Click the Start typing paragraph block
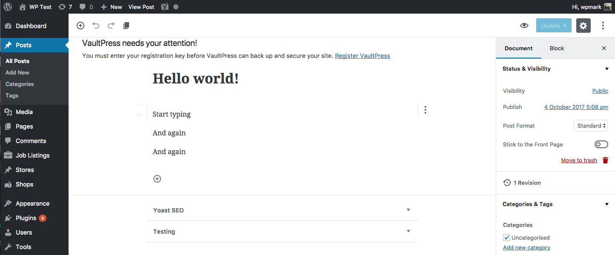Image resolution: width=615 pixels, height=255 pixels. [172, 114]
